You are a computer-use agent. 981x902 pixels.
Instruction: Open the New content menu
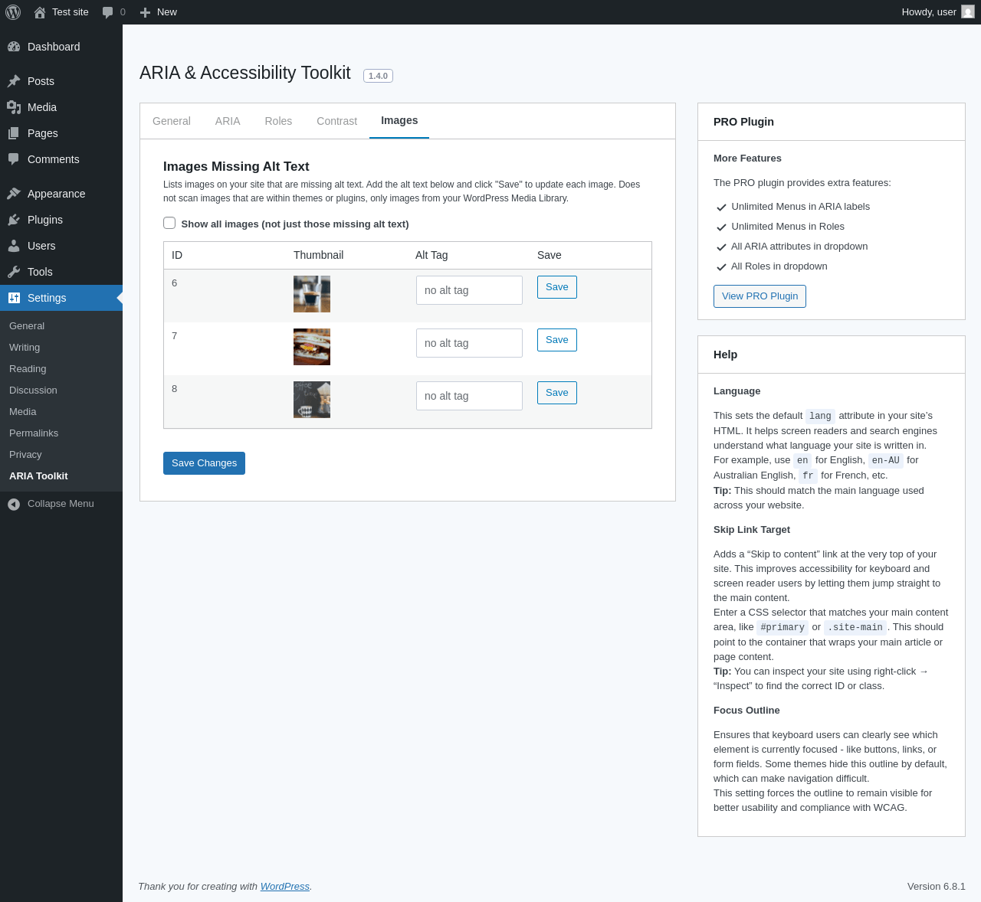point(158,12)
